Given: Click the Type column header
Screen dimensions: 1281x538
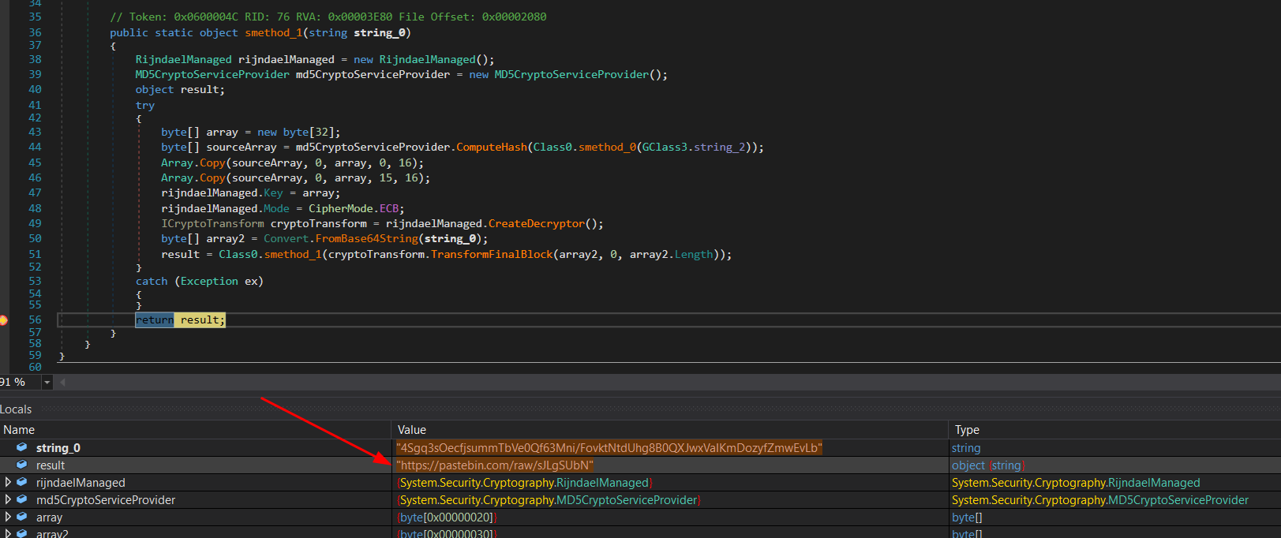Looking at the screenshot, I should pos(967,430).
